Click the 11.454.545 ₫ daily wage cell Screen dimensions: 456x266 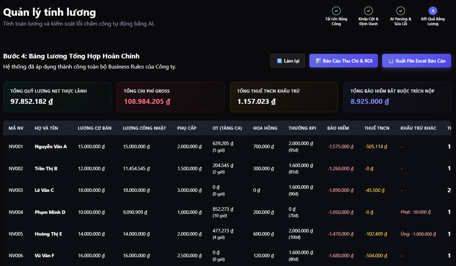tap(136, 168)
